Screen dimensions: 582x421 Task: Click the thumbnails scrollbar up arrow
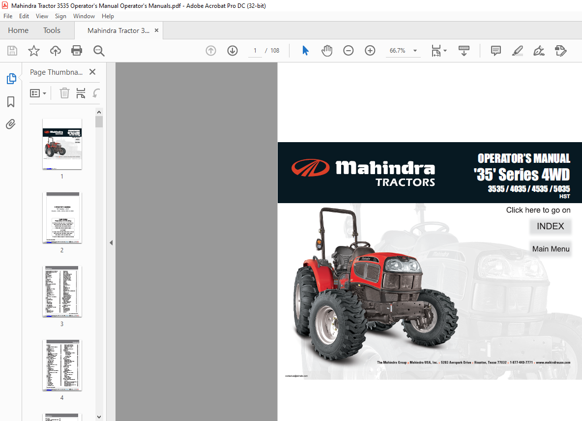[99, 112]
